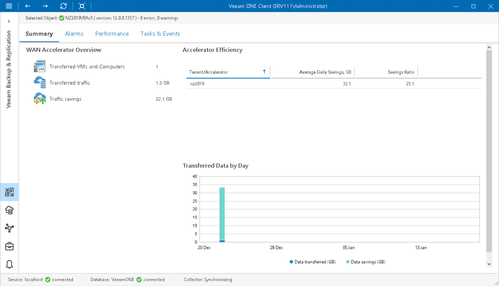Maximize the Veeam ONE Client window
The image size is (499, 286).
pyautogui.click(x=473, y=6)
